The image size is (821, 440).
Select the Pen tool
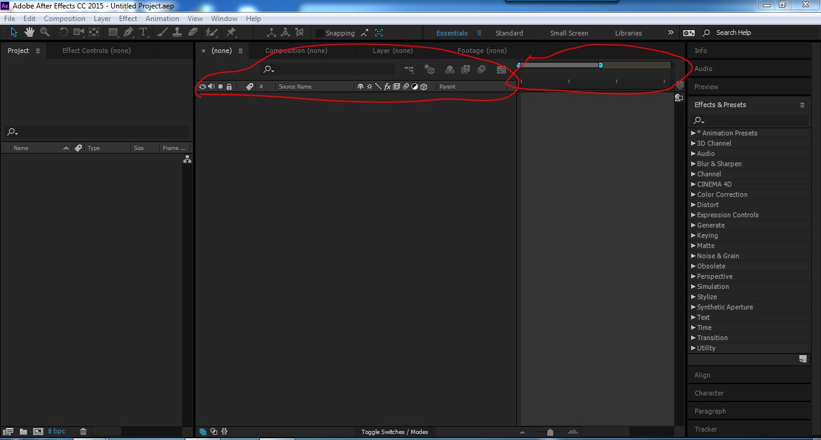click(x=128, y=32)
